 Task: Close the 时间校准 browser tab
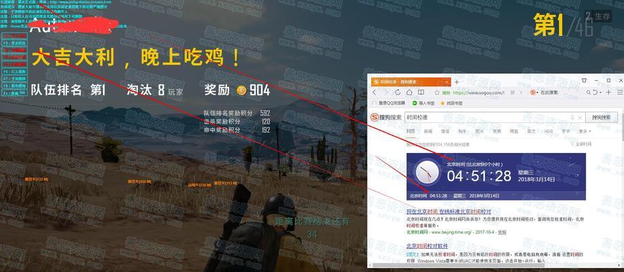447,82
